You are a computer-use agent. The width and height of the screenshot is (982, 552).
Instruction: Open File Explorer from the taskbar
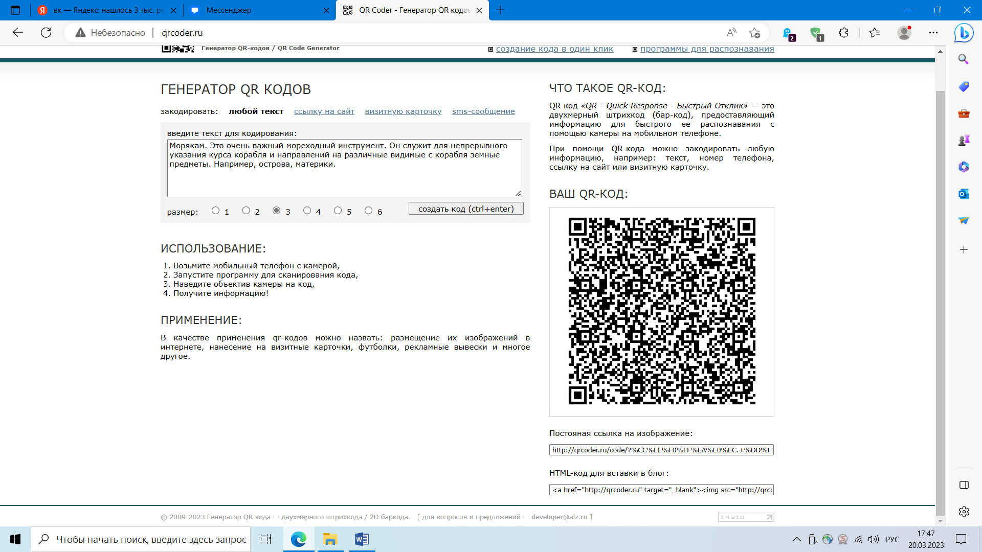pyautogui.click(x=330, y=539)
